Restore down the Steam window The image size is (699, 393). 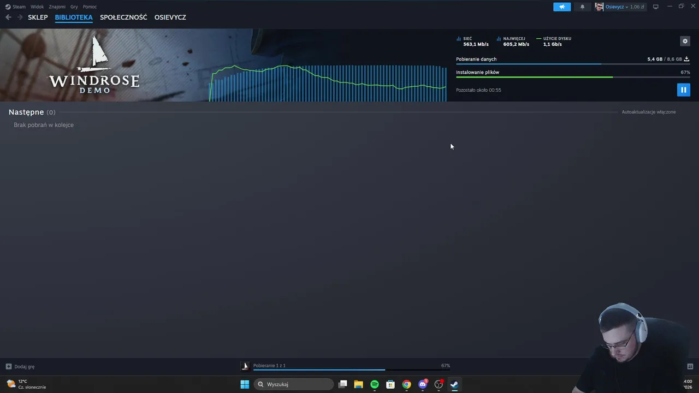coord(681,7)
